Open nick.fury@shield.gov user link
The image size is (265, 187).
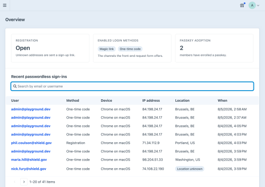(x=28, y=169)
